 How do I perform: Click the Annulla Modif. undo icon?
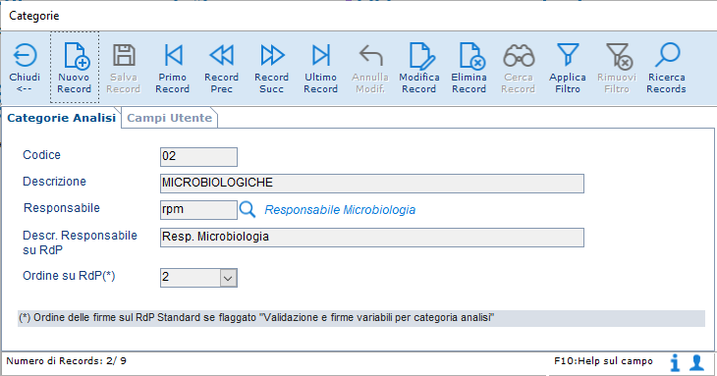[x=371, y=55]
